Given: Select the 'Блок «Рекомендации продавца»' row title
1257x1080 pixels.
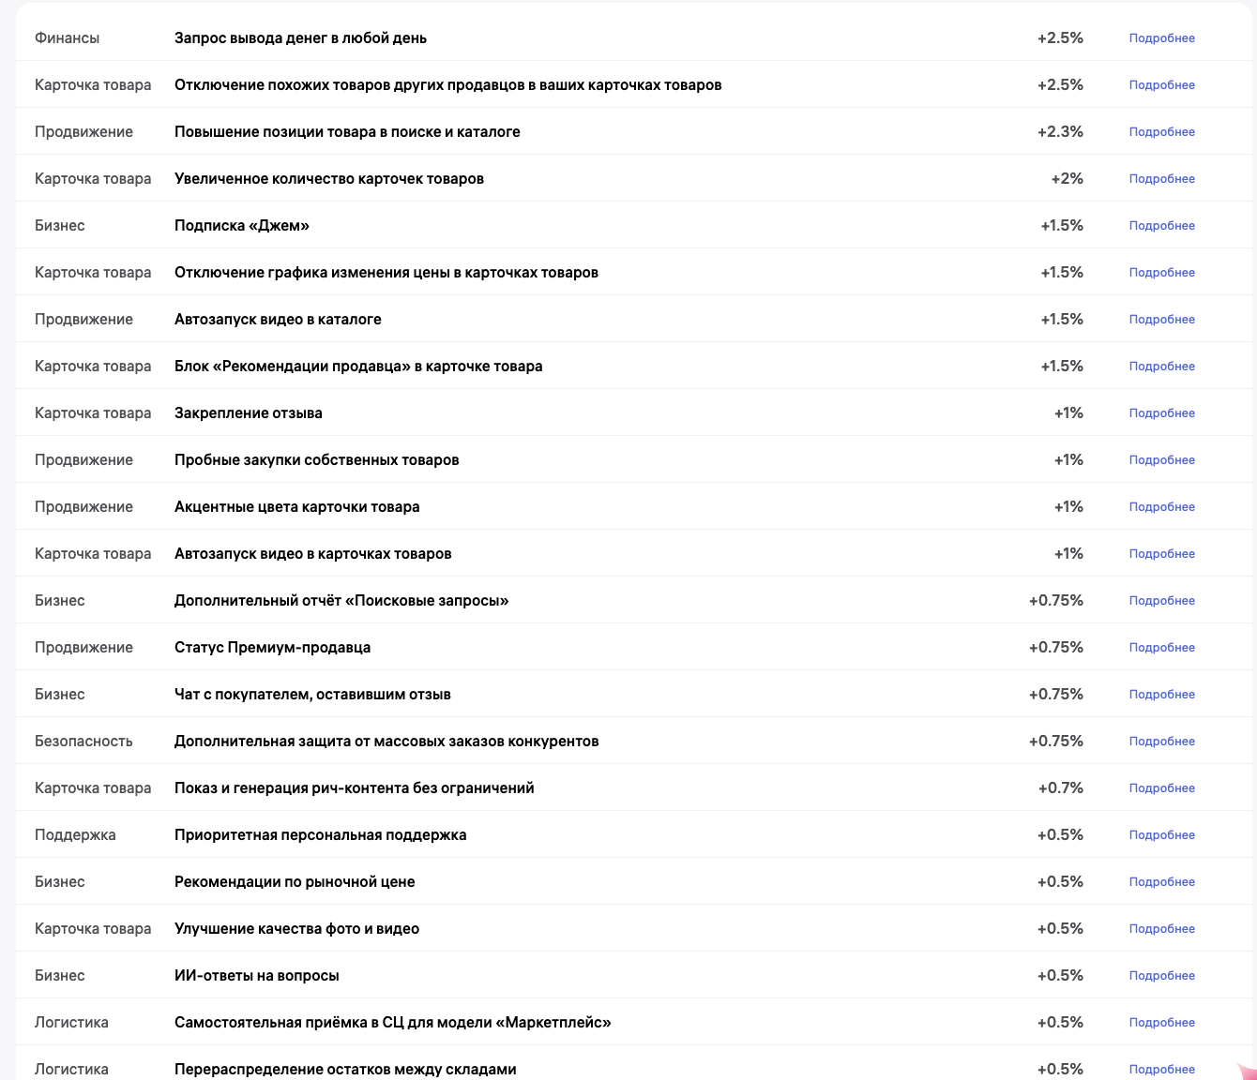Looking at the screenshot, I should [358, 367].
